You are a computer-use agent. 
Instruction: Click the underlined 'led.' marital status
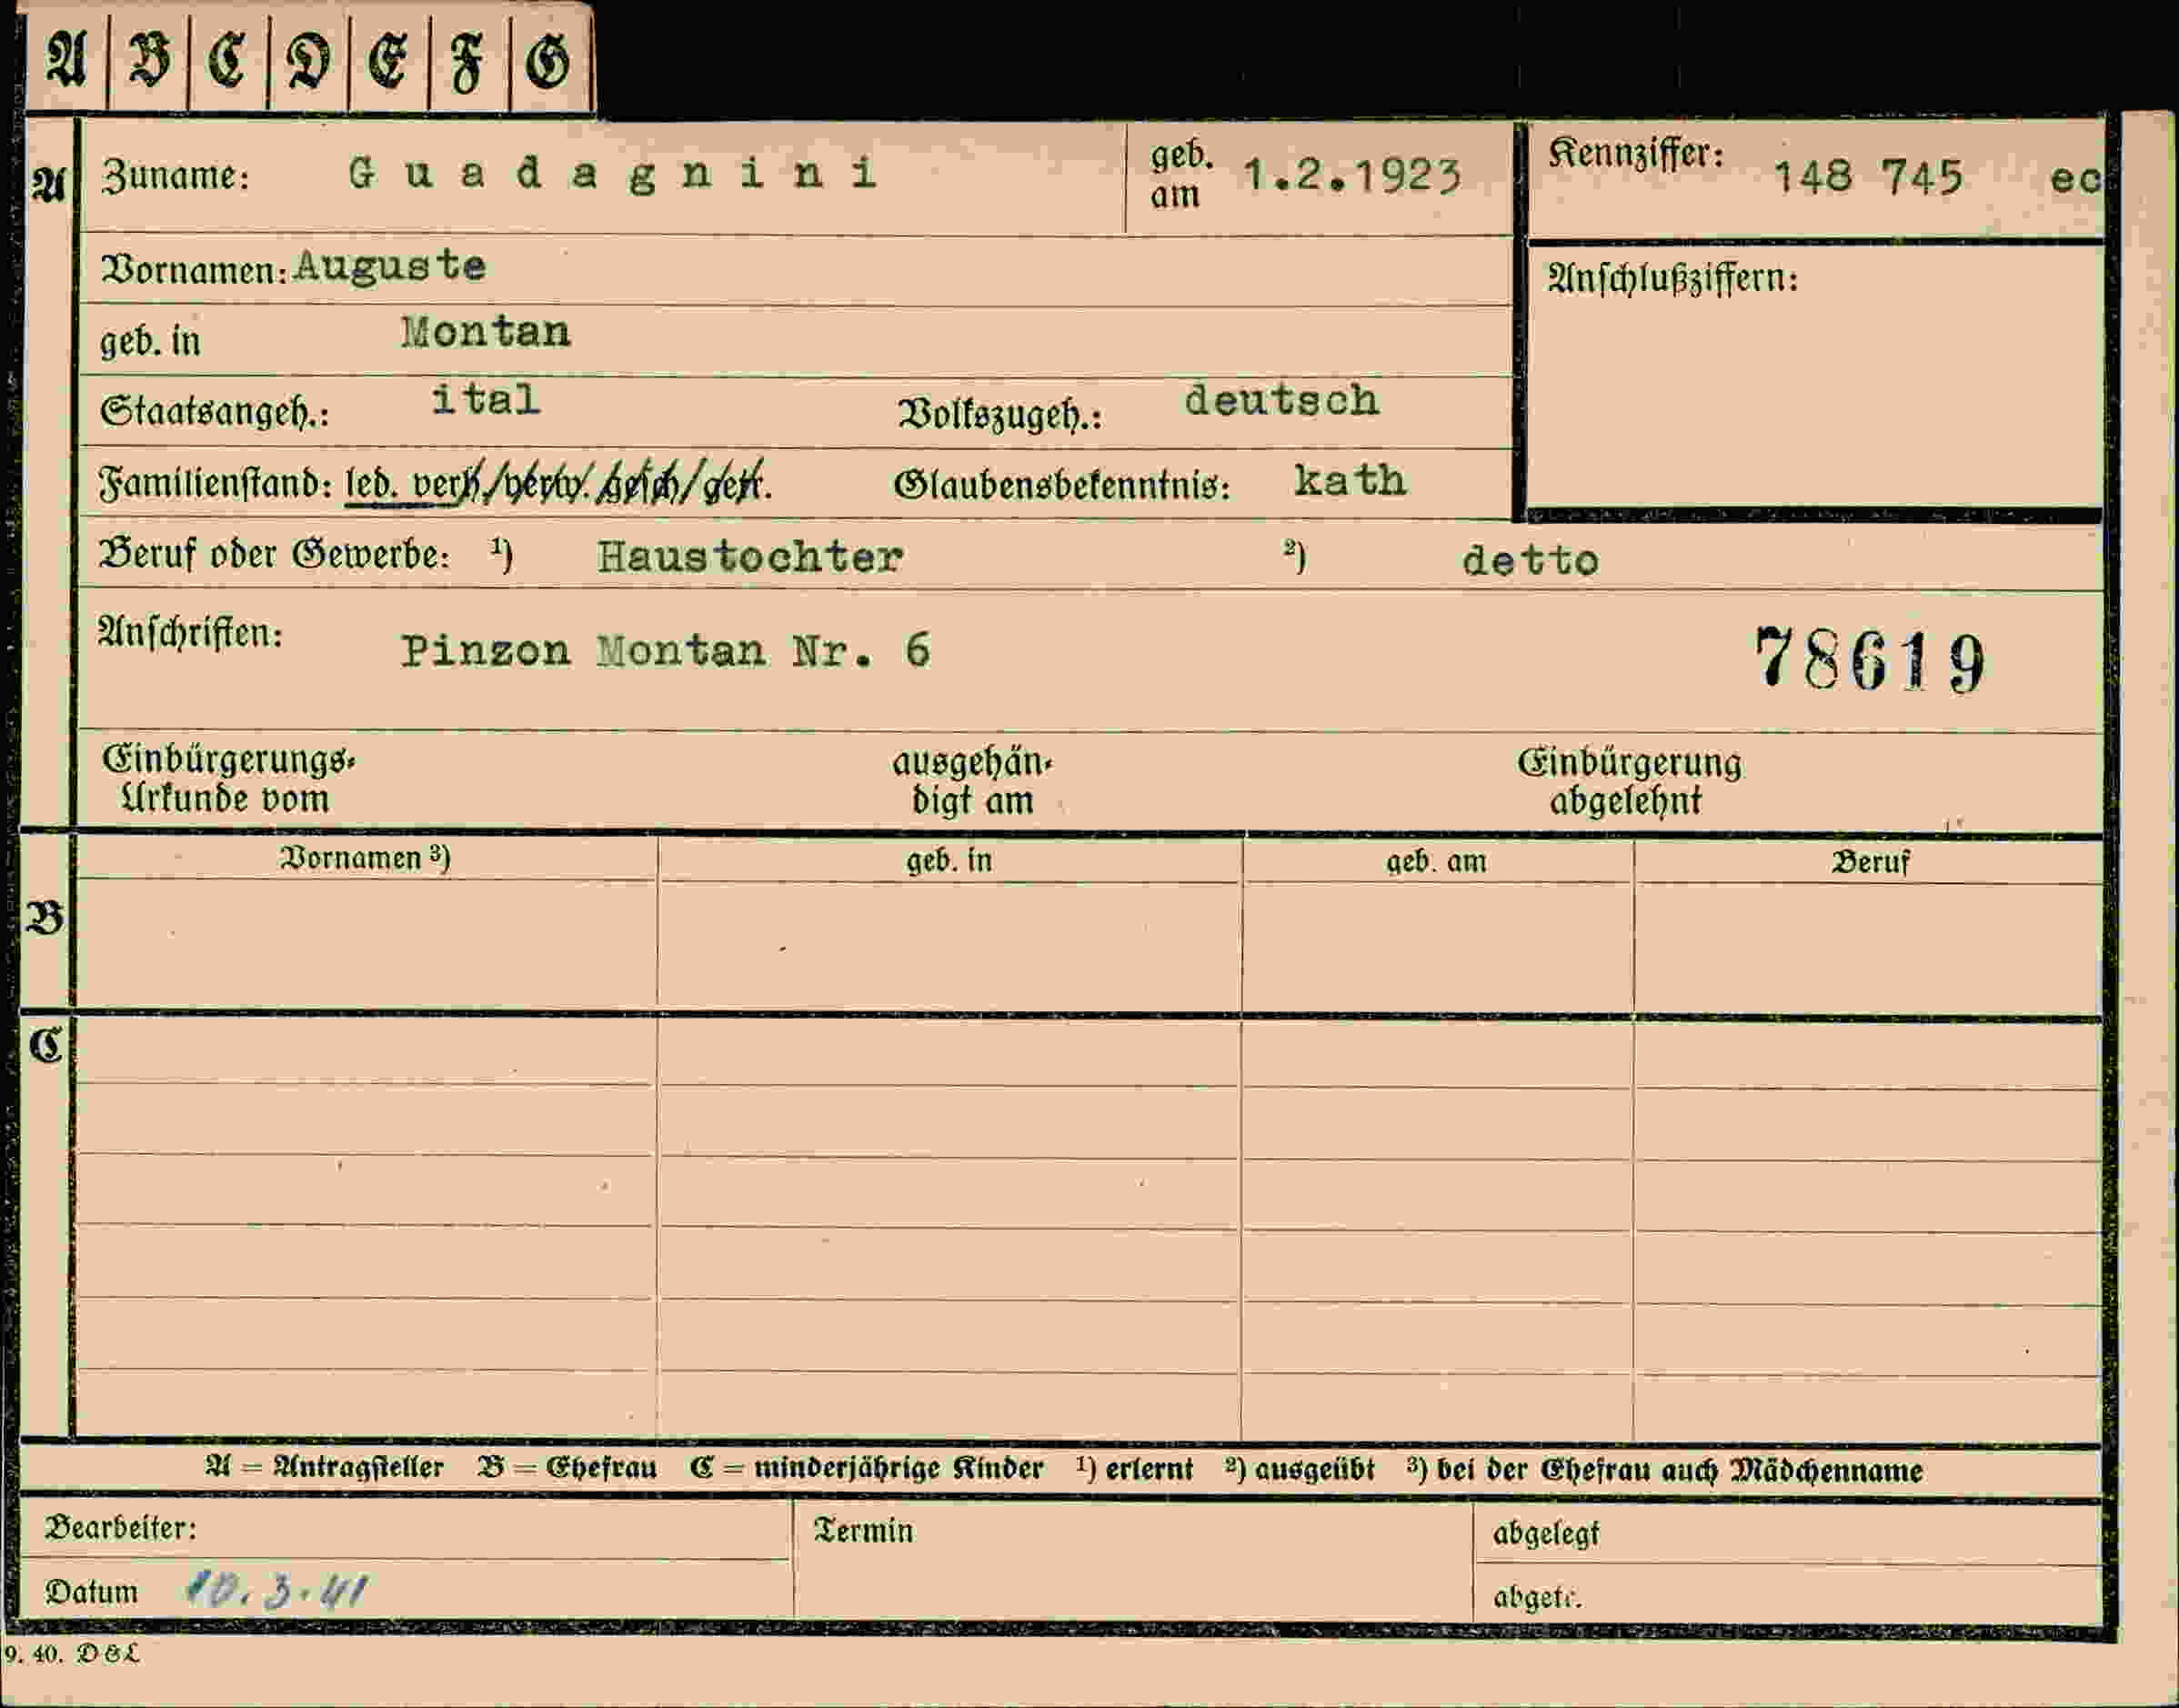tap(372, 484)
